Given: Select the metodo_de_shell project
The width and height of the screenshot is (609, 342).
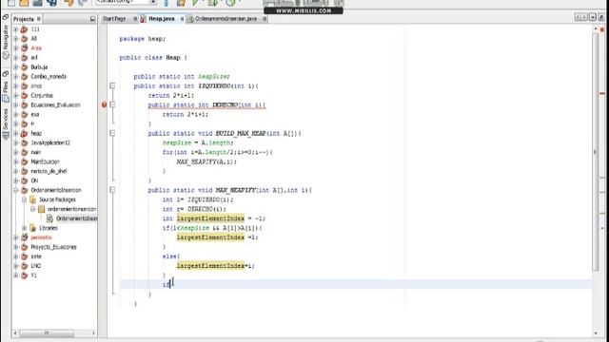Looking at the screenshot, I should click(x=49, y=171).
